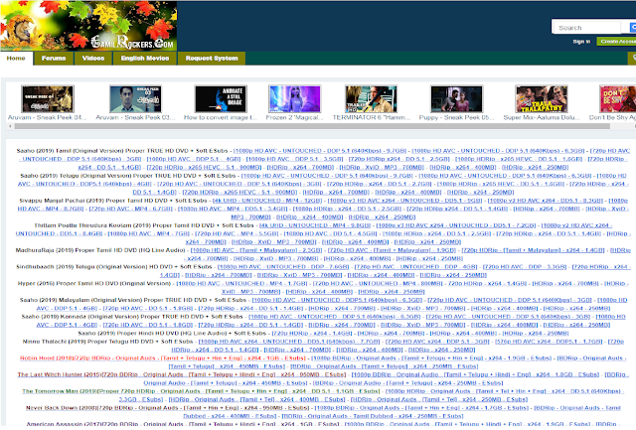Open the Frozen 2 video thumbnail
This screenshot has width=636, height=430.
tap(295, 99)
